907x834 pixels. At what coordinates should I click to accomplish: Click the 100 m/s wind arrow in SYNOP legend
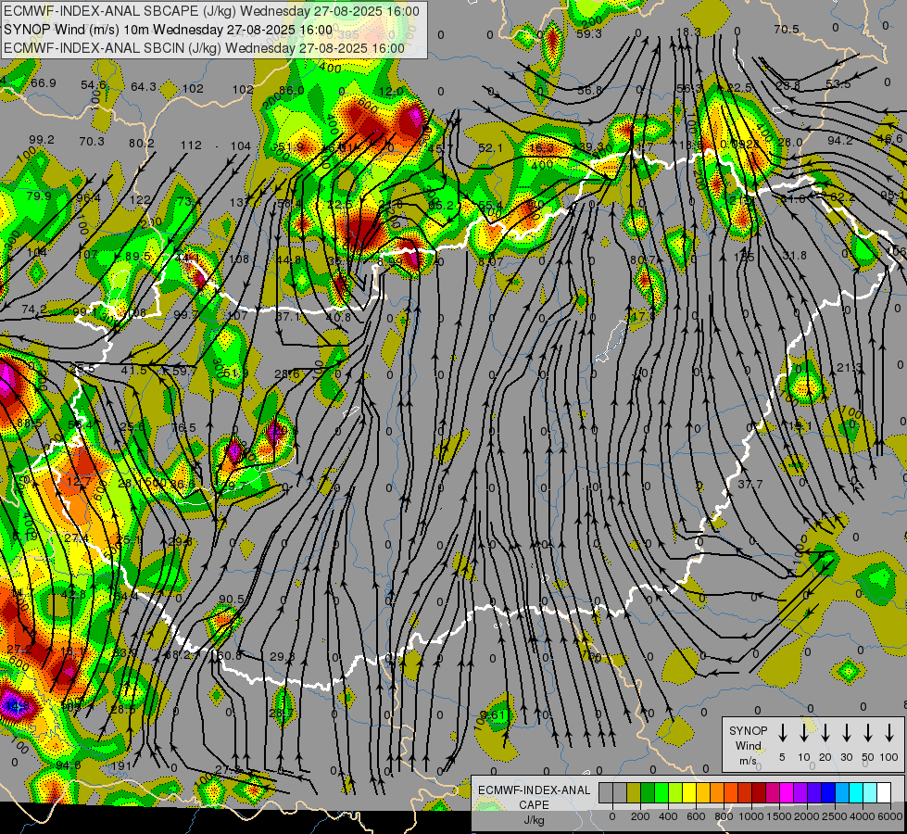click(889, 733)
